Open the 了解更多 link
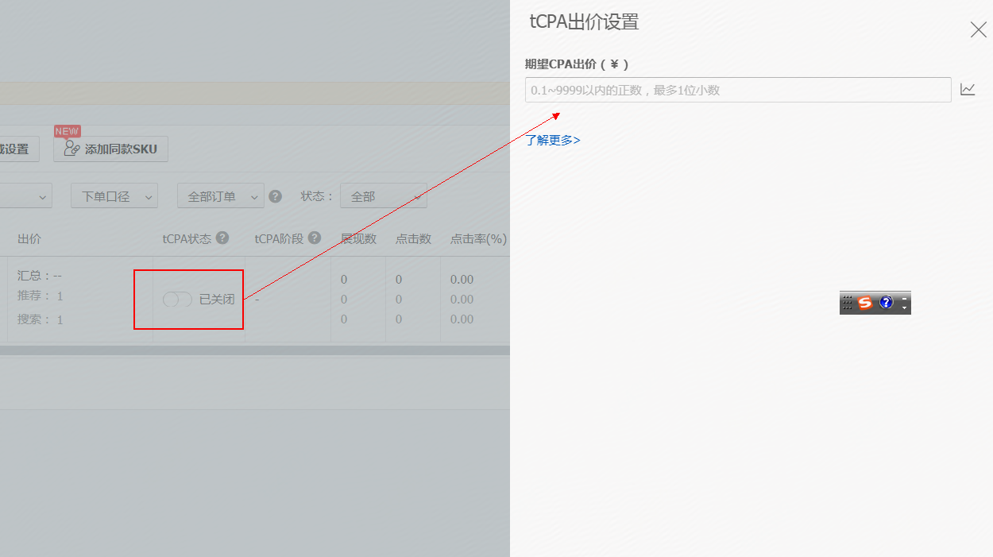Image resolution: width=993 pixels, height=557 pixels. coord(553,140)
